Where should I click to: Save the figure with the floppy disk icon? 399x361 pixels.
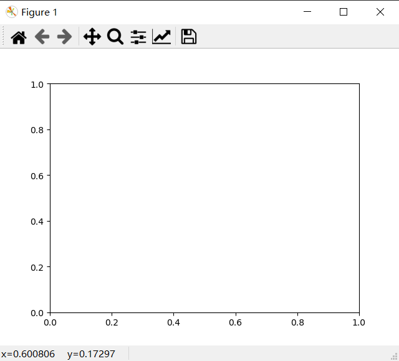click(x=188, y=37)
